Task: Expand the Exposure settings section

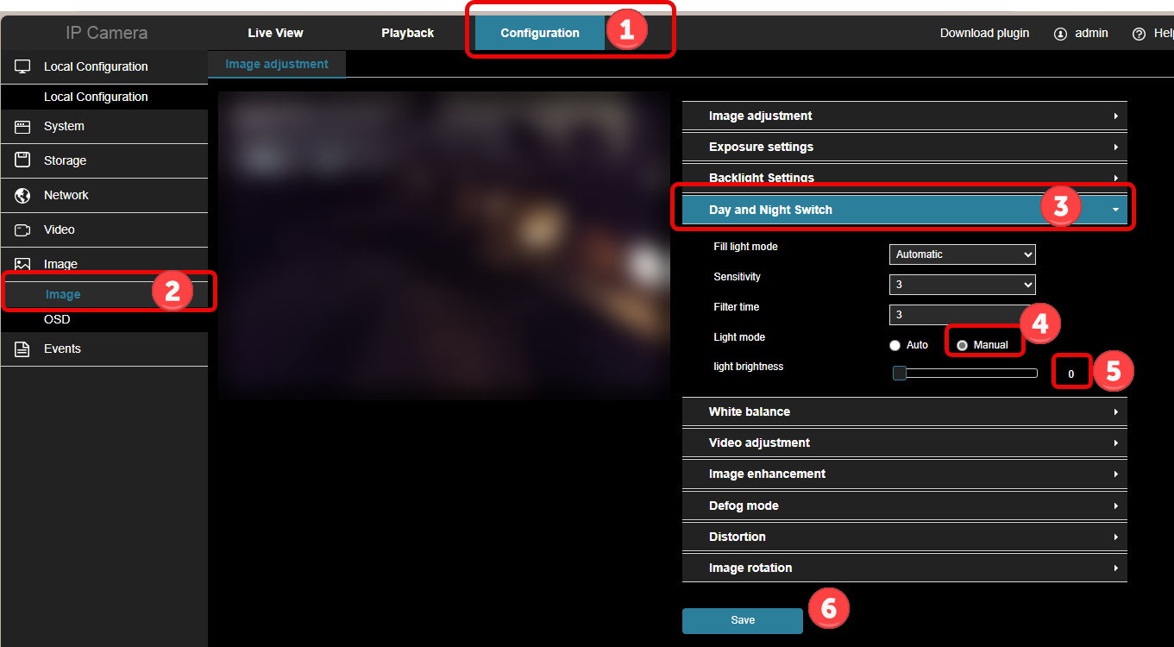Action: 904,147
